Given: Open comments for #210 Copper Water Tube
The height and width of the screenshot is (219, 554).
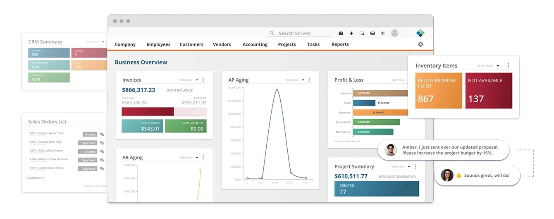Looking at the screenshot, I should click(102, 134).
